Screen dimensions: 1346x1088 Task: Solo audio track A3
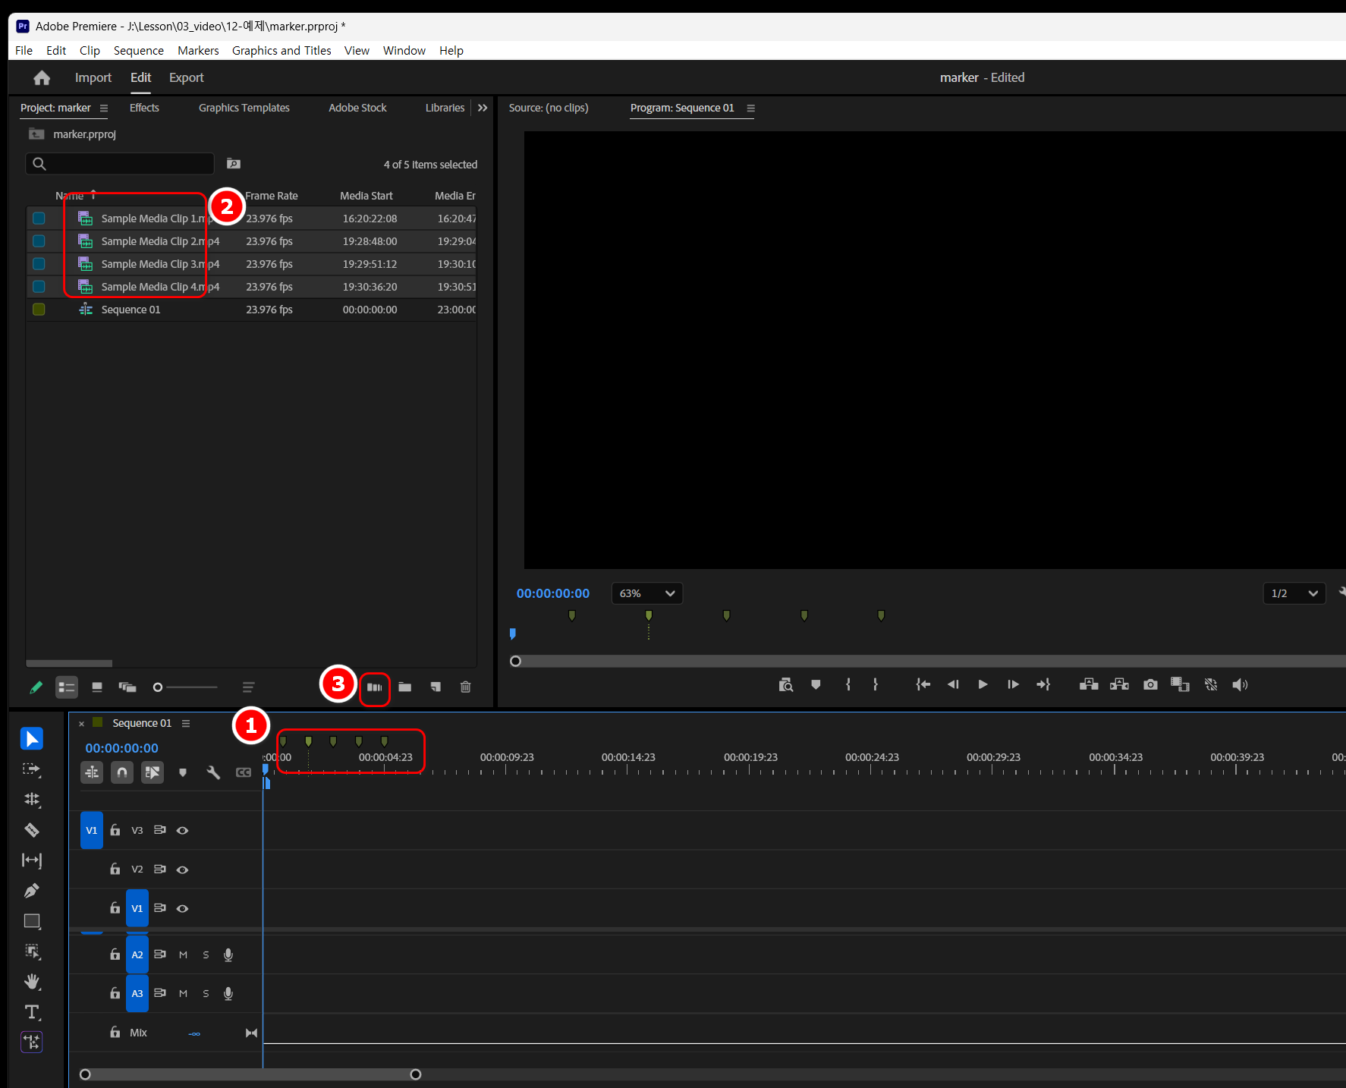(x=206, y=993)
